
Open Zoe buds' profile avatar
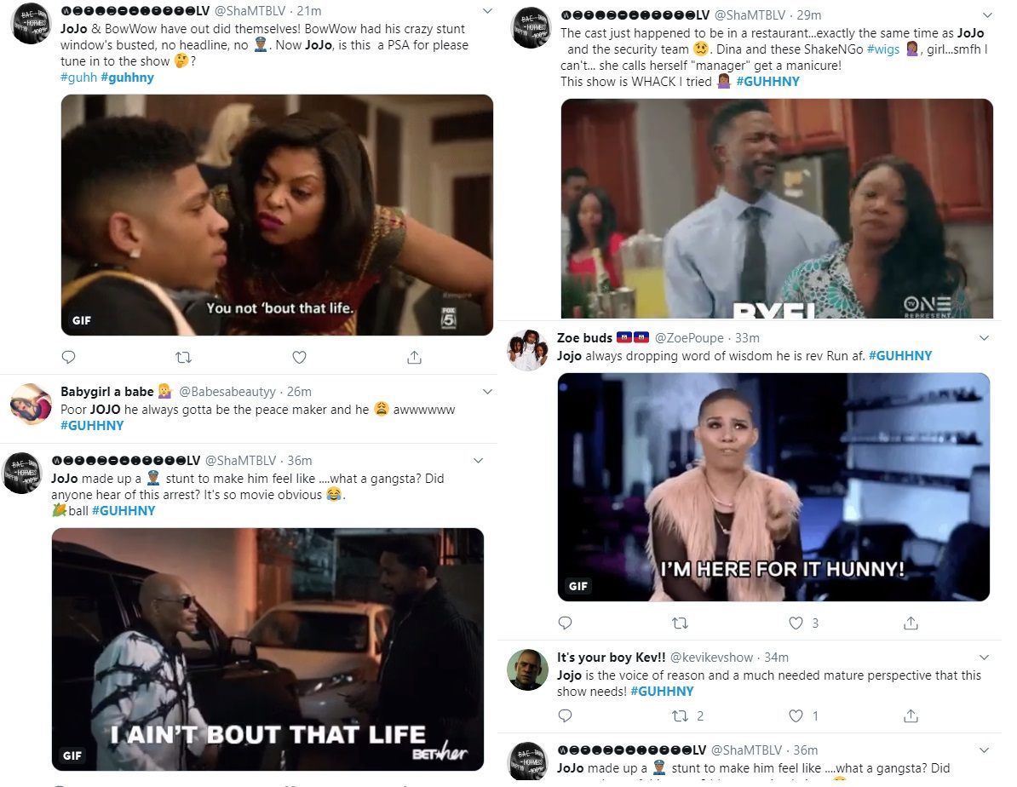point(527,350)
